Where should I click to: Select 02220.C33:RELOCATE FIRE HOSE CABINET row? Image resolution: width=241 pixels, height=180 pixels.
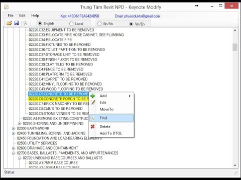coord(76,35)
